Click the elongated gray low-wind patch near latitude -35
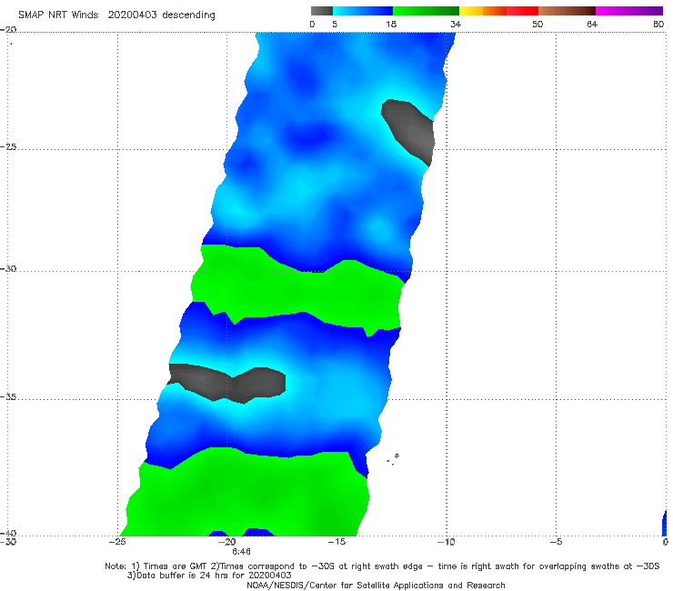Screen dimensions: 673x591 (x=227, y=384)
